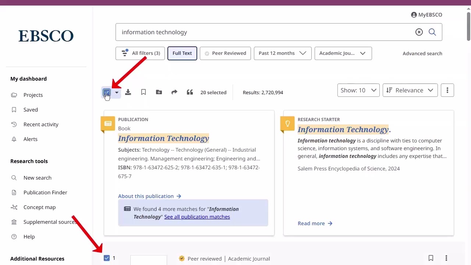Uncheck the checkbox for result 1
The image size is (471, 265).
(107, 258)
